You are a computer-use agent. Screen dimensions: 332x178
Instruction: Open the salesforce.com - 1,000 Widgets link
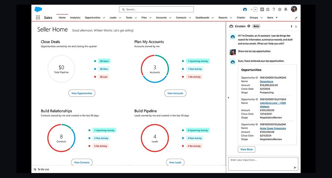(x=273, y=105)
